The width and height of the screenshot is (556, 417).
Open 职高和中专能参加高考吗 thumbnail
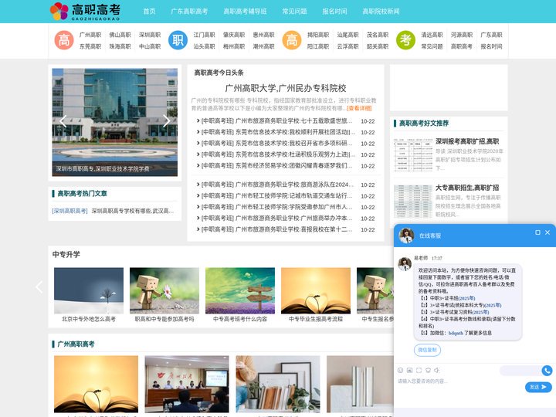tap(164, 291)
